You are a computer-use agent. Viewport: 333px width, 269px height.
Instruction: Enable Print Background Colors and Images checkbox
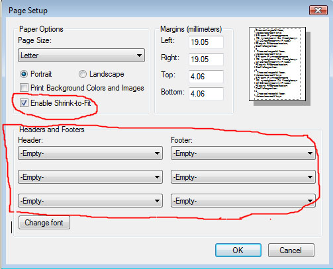(24, 88)
